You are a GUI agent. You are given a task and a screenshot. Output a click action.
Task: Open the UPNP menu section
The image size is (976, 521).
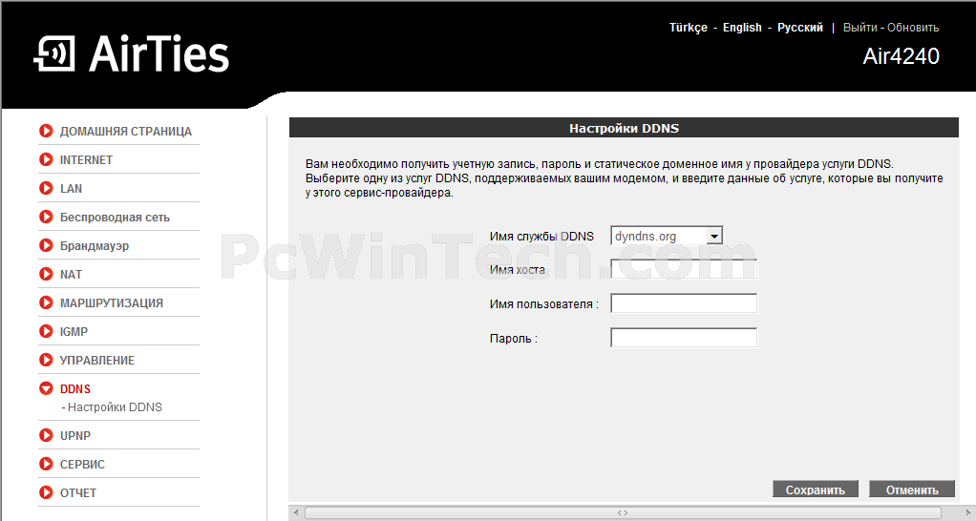click(x=75, y=436)
